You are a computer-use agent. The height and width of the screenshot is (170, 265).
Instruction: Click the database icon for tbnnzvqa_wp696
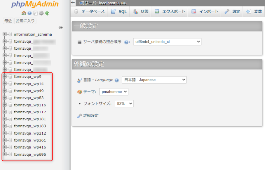(11, 154)
